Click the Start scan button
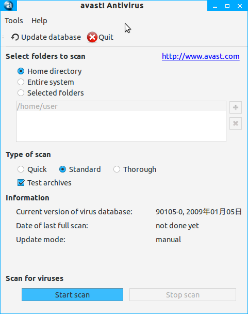The width and height of the screenshot is (248, 314). click(x=72, y=295)
